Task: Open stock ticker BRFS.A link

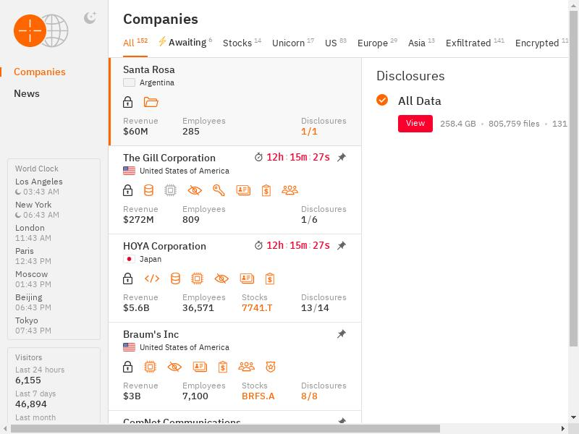Action: [x=258, y=396]
